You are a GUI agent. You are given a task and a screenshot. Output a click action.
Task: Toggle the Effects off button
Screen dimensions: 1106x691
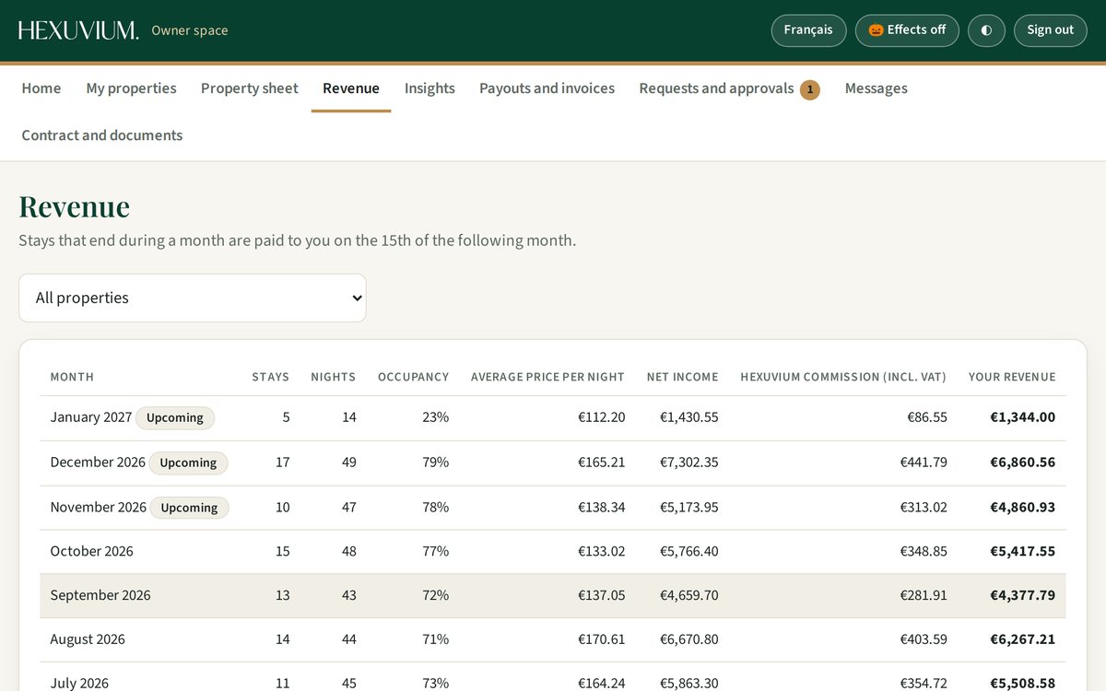pyautogui.click(x=907, y=30)
